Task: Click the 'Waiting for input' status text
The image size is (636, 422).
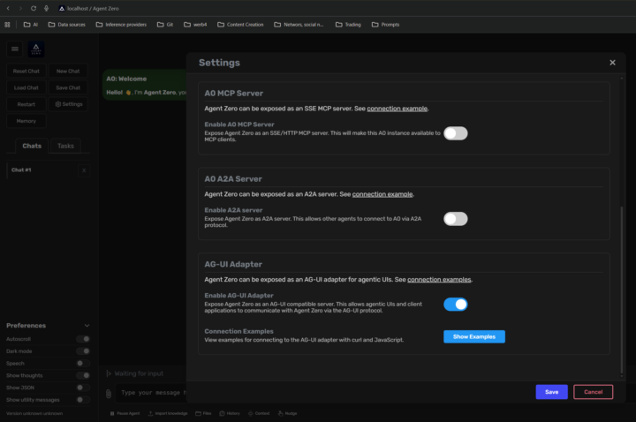Action: (139, 373)
